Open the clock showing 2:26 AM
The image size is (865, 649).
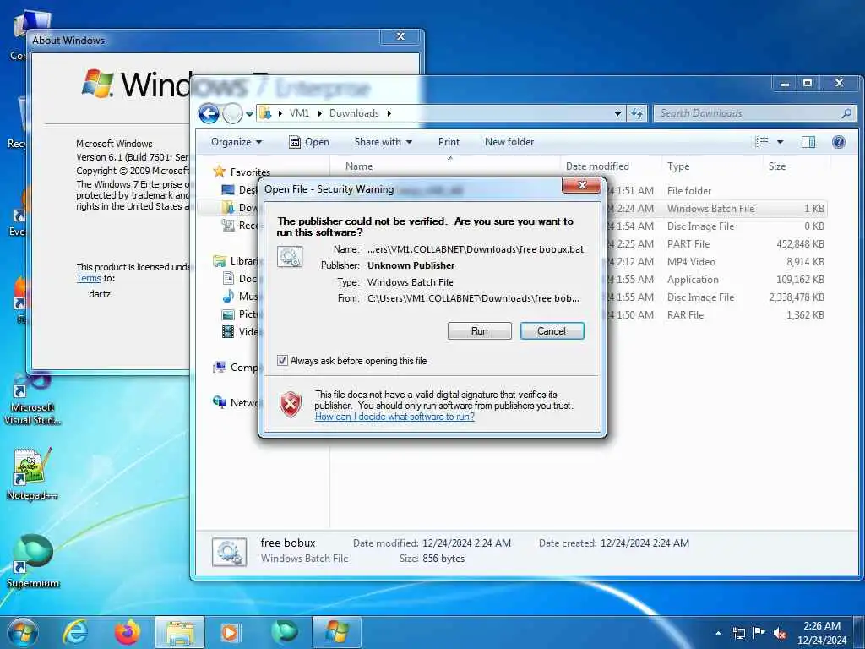click(x=822, y=633)
